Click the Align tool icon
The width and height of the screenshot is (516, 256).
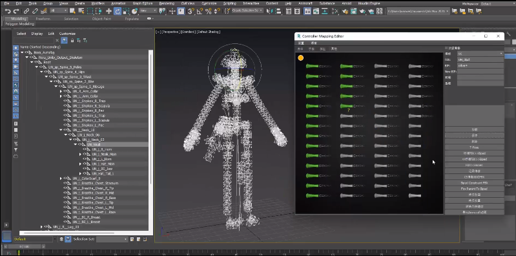[x=278, y=11]
